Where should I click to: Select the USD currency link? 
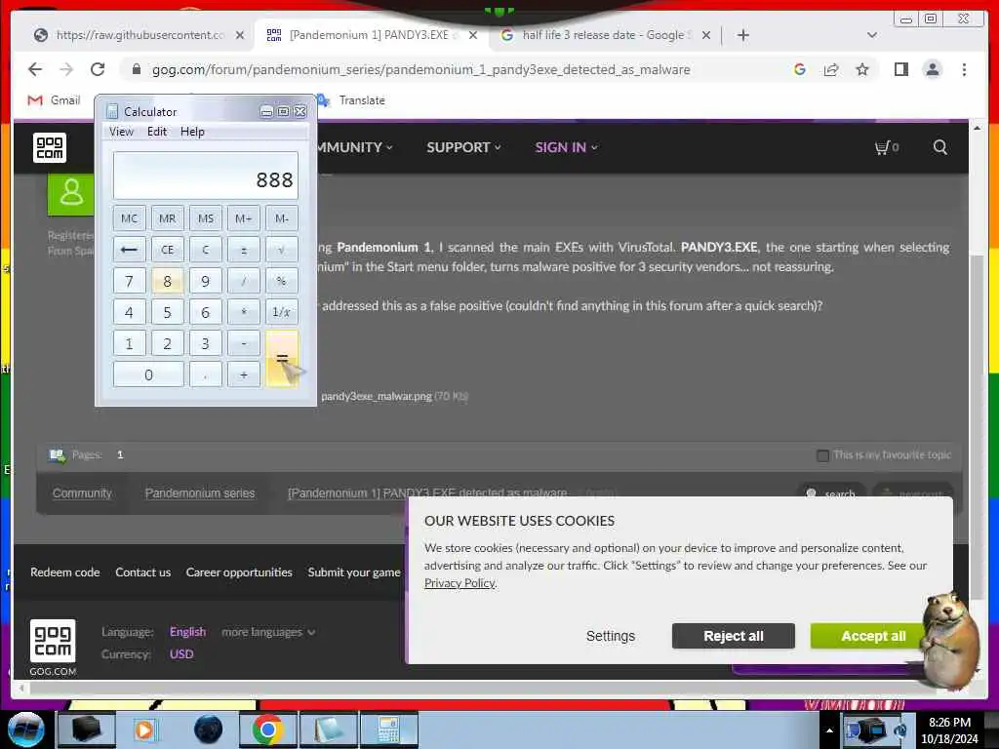181,654
